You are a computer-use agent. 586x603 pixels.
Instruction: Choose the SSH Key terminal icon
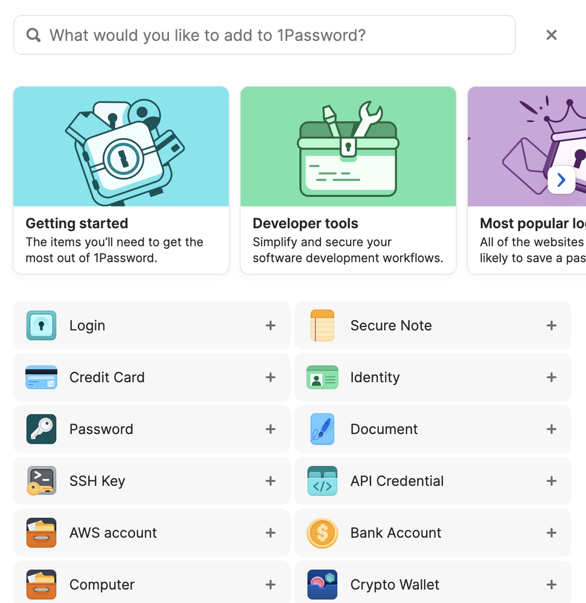pyautogui.click(x=41, y=481)
